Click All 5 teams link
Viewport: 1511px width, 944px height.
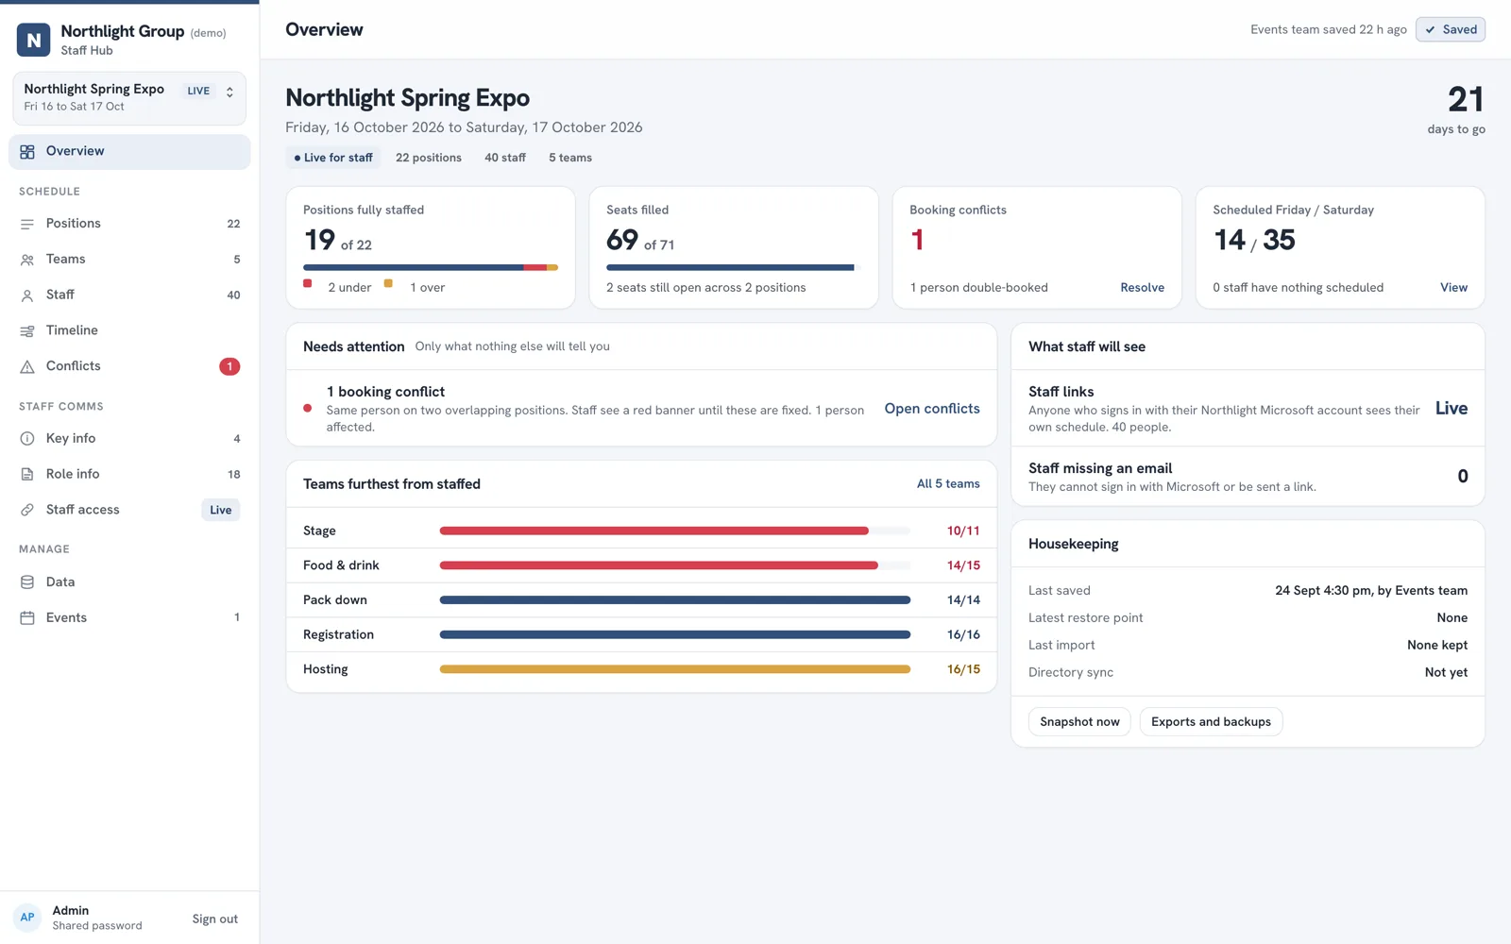pos(948,483)
